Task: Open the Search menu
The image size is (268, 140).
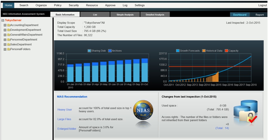Action: click(x=24, y=5)
